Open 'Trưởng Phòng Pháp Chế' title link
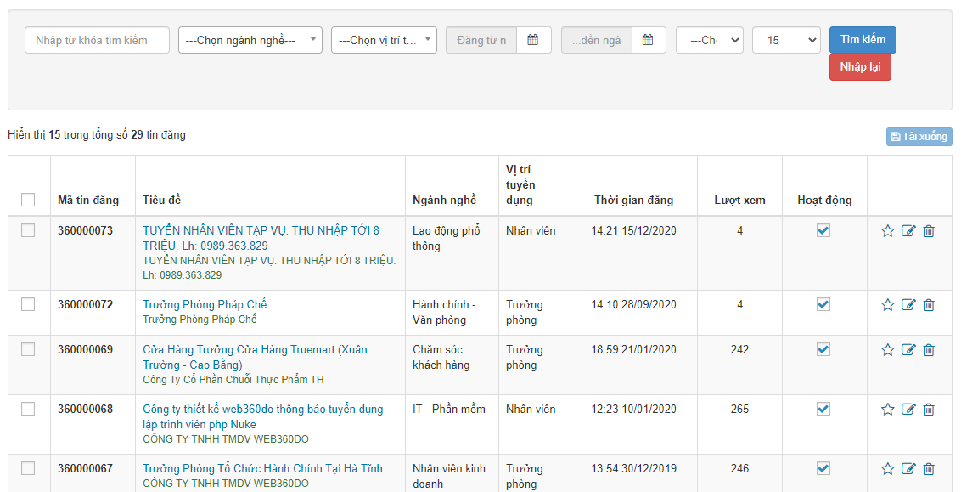Image resolution: width=961 pixels, height=492 pixels. click(x=205, y=304)
